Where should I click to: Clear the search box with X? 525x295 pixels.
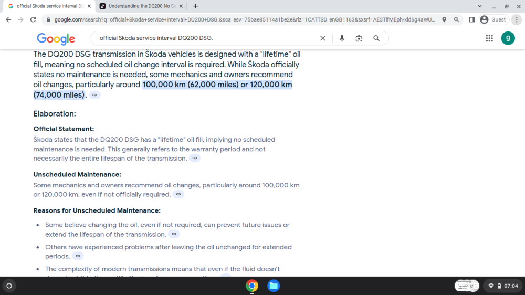tap(322, 38)
